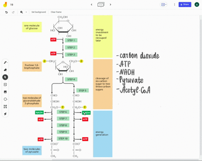Click the 'fructose 1,6-bisphosphate' label
Viewport: 202px width, 161px height.
pos(32,67)
